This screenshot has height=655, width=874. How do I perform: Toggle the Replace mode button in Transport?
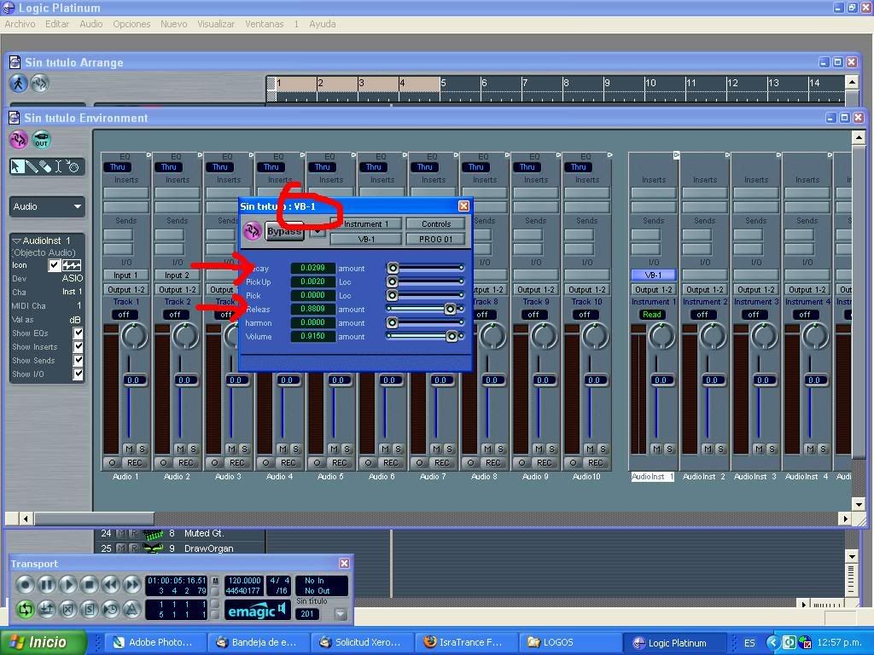(x=68, y=609)
